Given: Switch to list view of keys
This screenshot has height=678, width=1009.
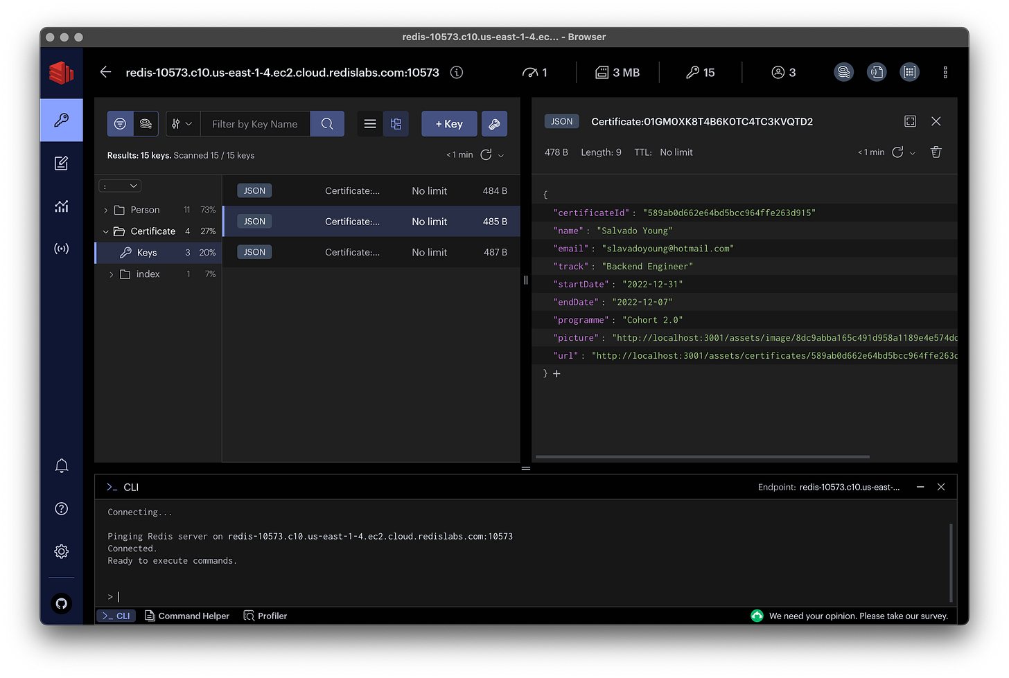Looking at the screenshot, I should (370, 124).
